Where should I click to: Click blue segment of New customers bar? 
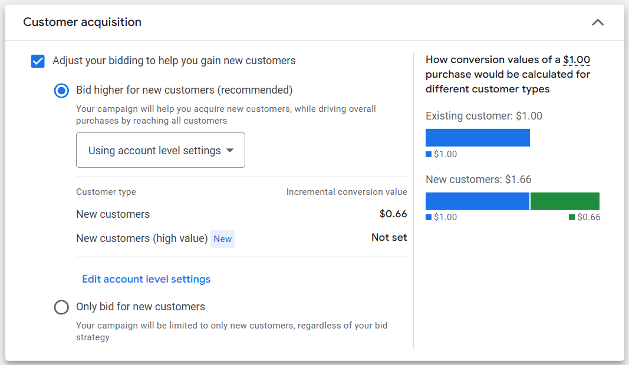[477, 201]
